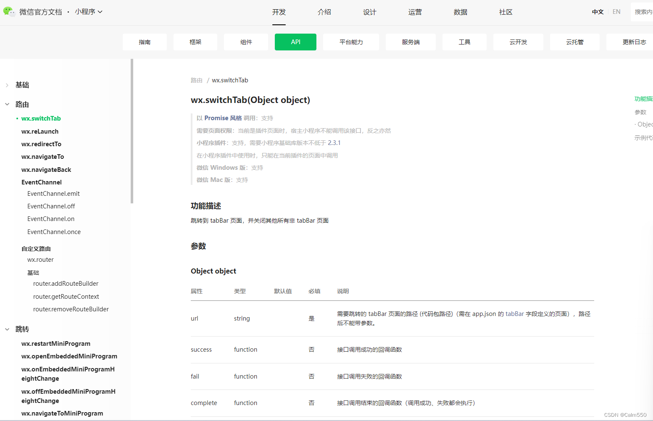Screen dimensions: 653x421
Task: Select wx.switchTab in the sidebar
Action: 41,118
